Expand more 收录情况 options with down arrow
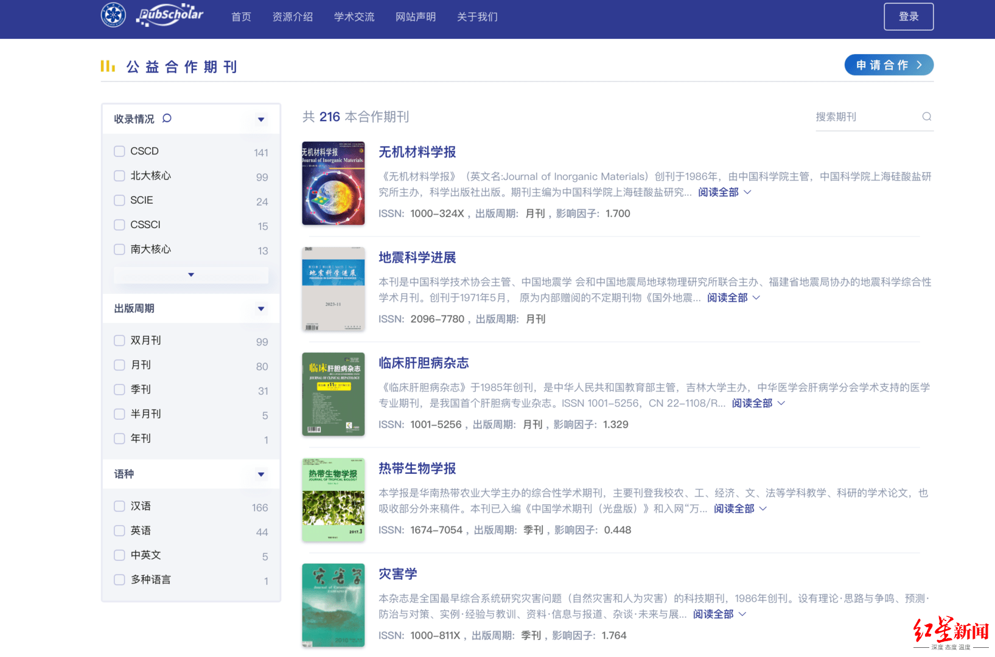This screenshot has width=995, height=657. click(191, 275)
